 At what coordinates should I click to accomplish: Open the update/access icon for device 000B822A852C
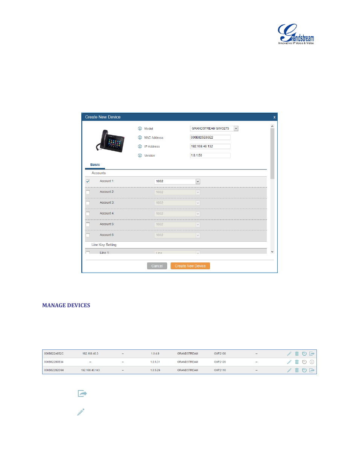tap(312, 354)
